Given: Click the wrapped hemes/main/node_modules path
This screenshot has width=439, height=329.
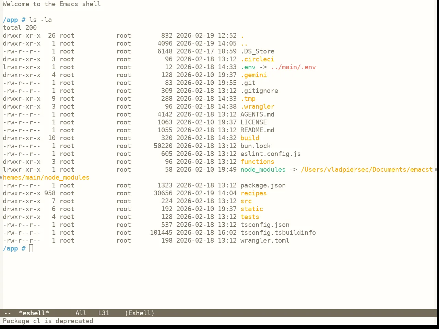Looking at the screenshot, I should click(x=46, y=178).
